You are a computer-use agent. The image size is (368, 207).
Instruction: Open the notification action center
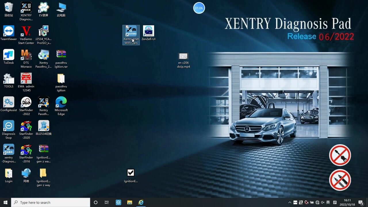[x=361, y=202]
